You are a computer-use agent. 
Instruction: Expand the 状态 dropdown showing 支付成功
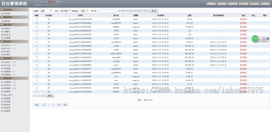click(x=65, y=11)
